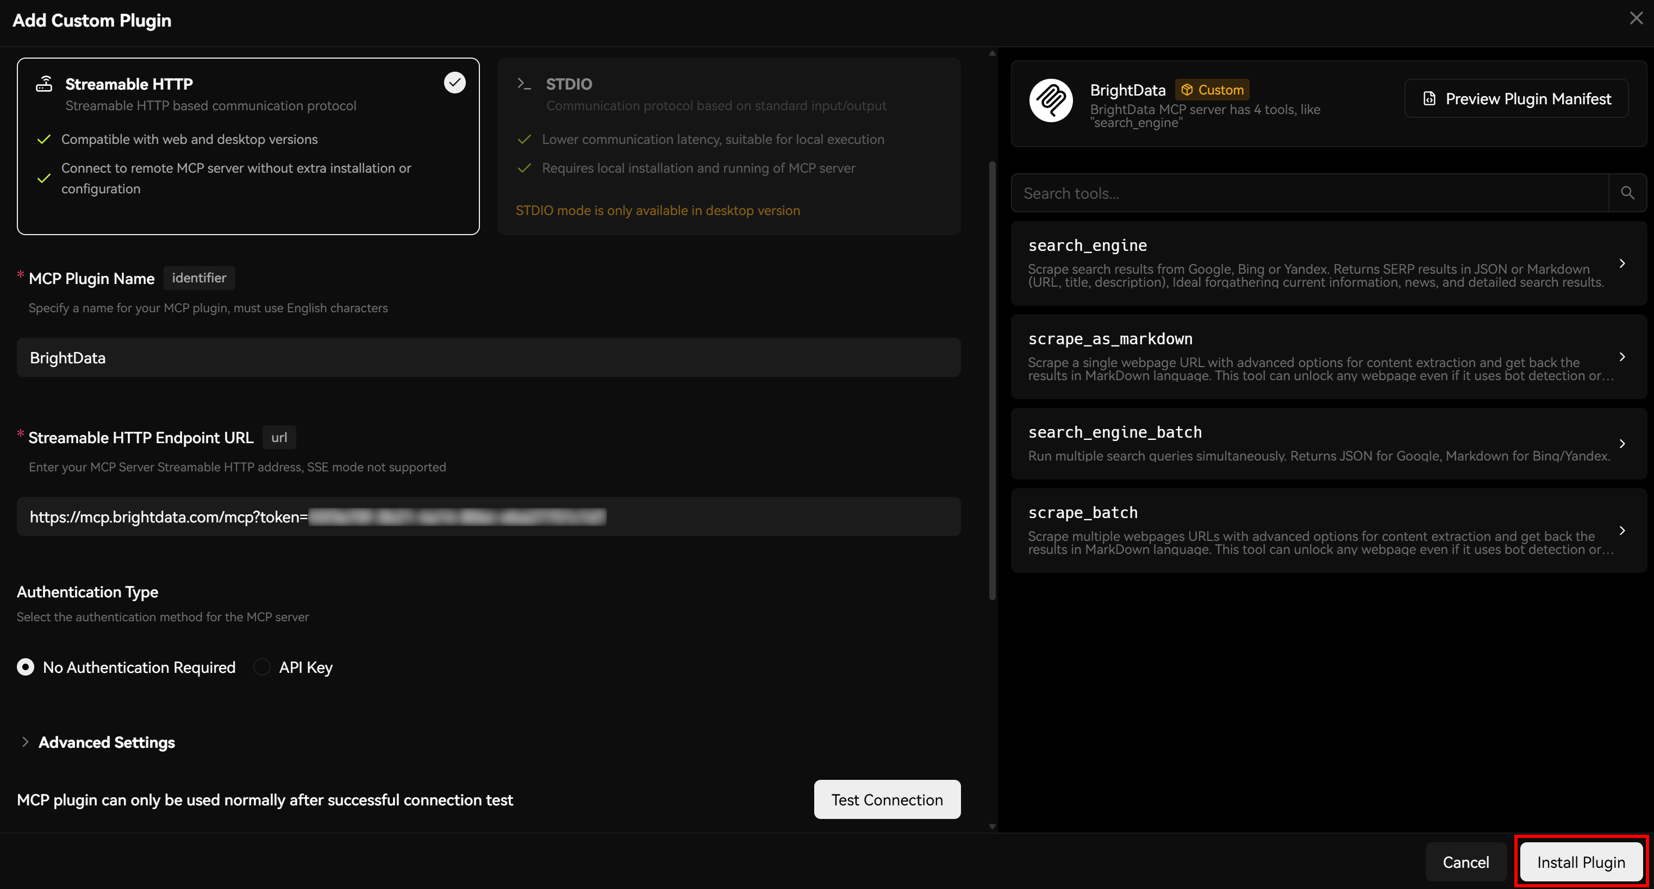Click the search magnifier in Search tools field
1654x889 pixels.
pos(1627,192)
